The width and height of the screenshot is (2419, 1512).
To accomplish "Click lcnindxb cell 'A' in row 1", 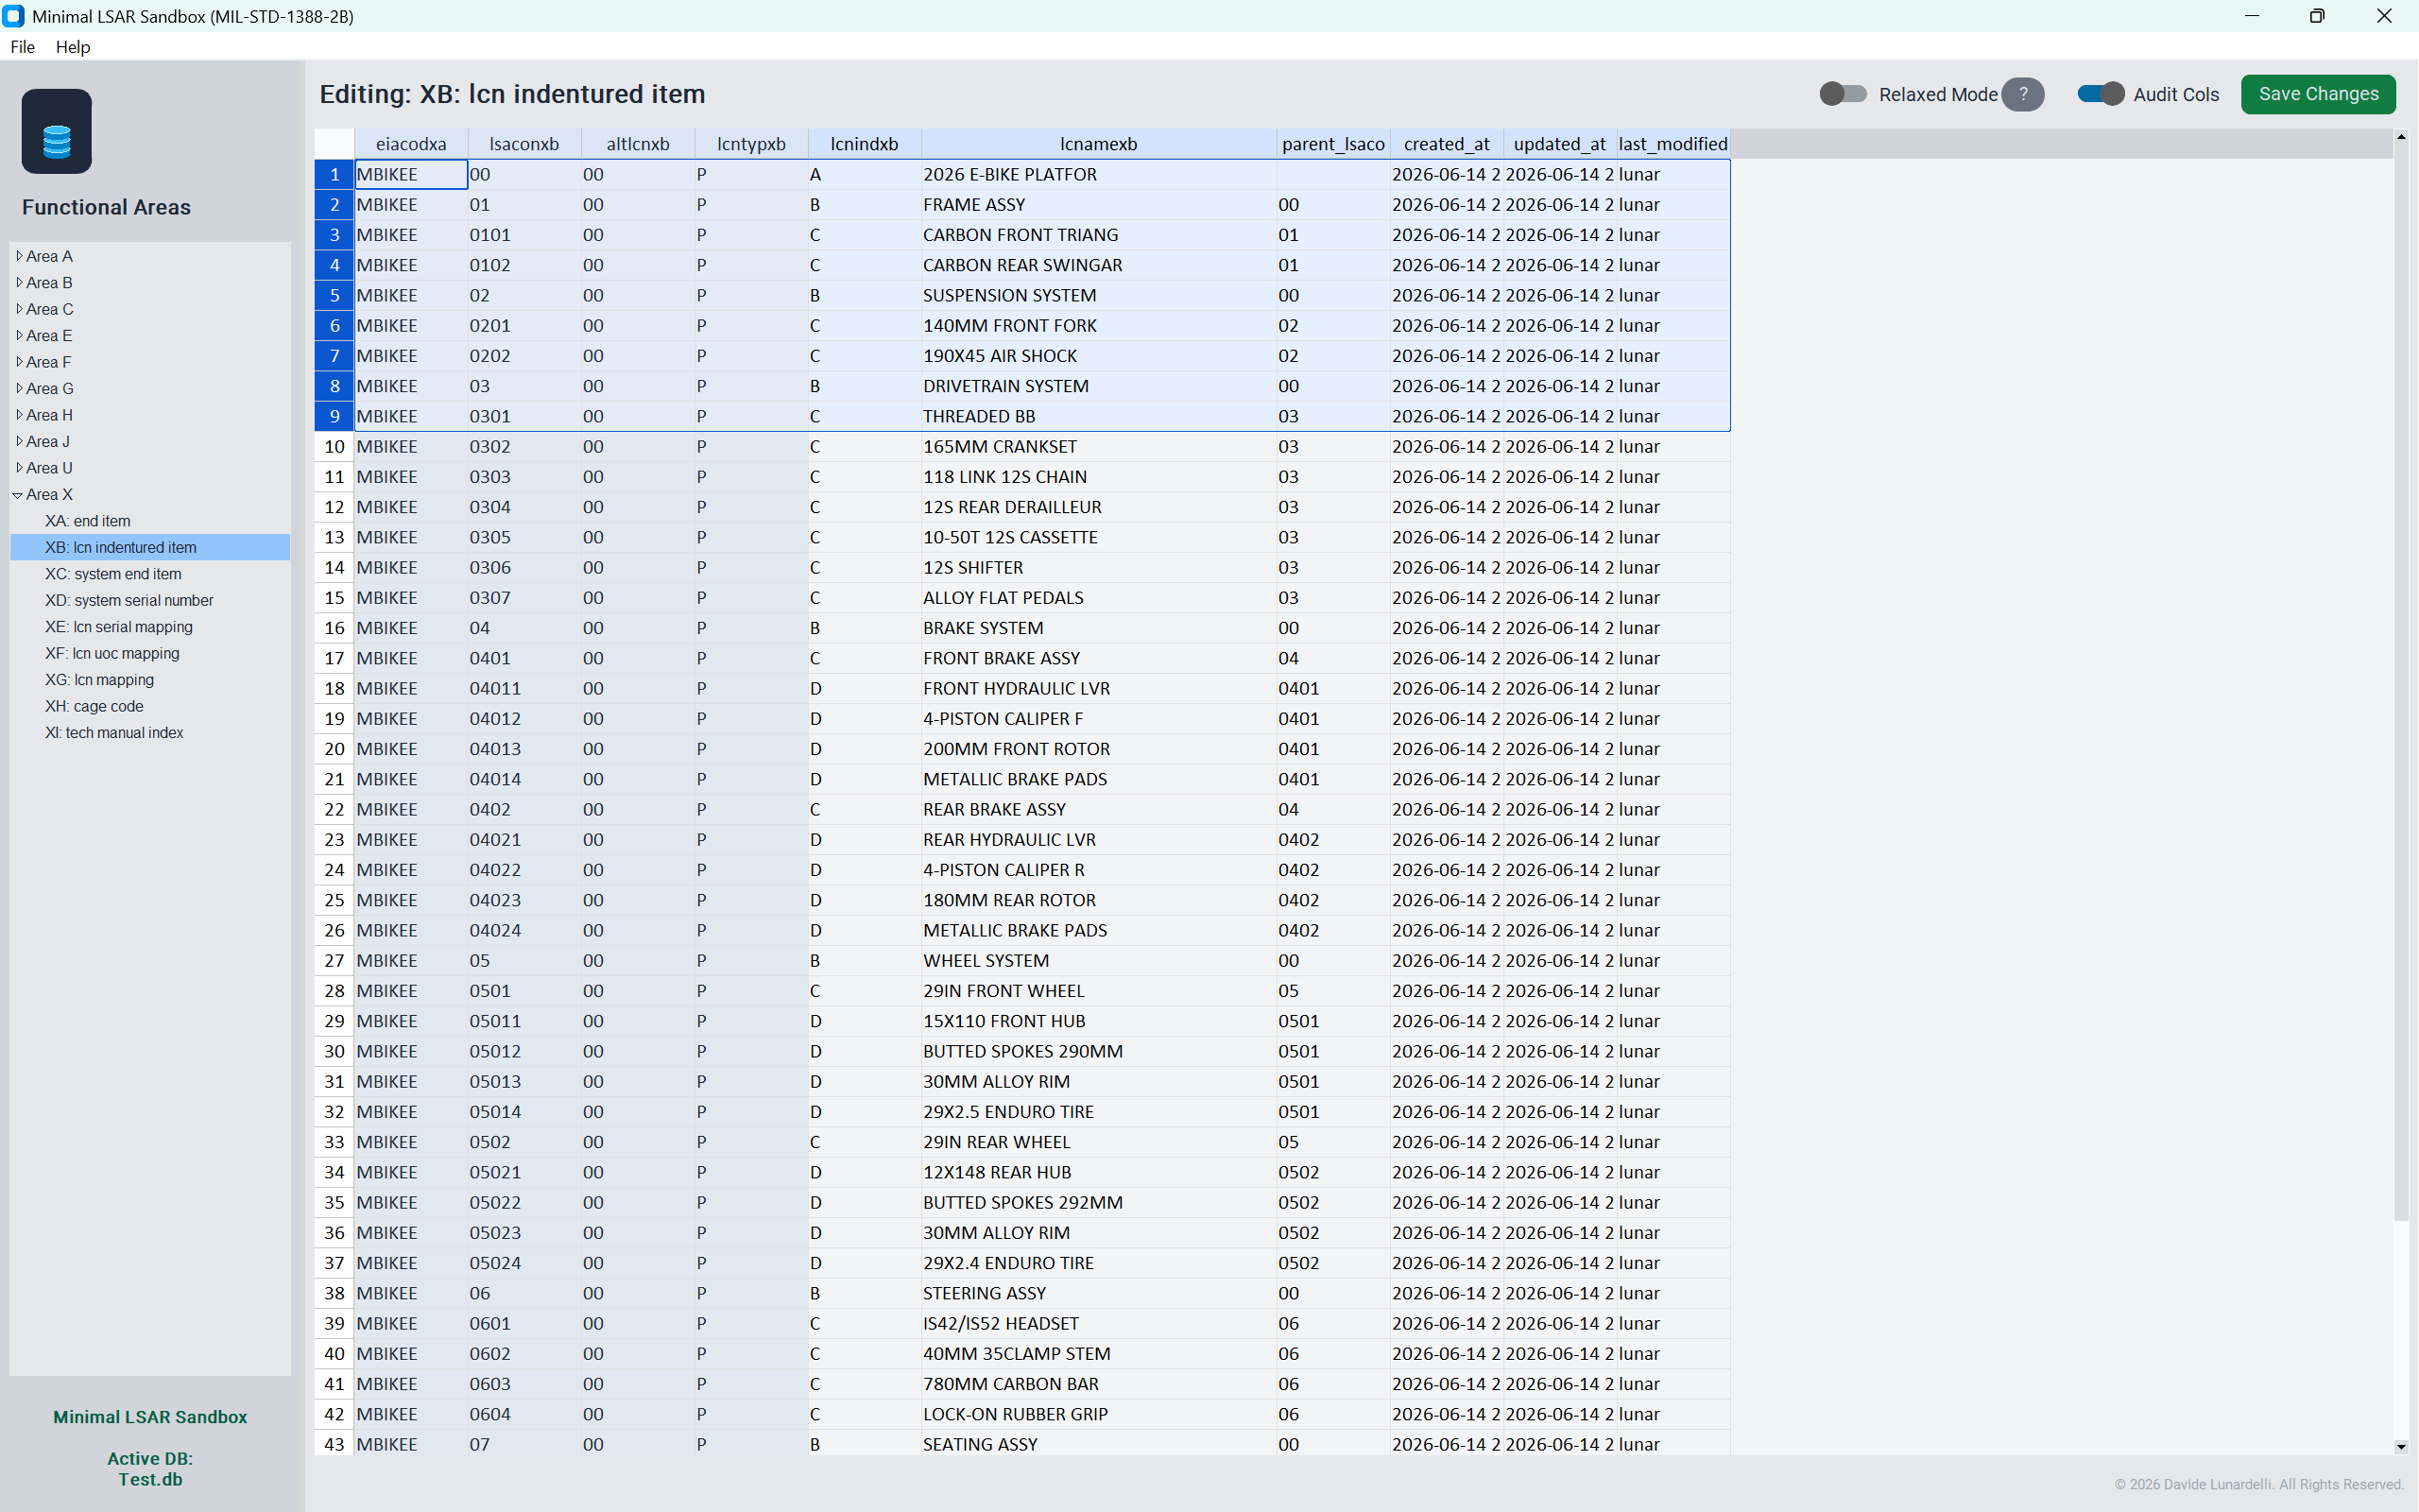I will coord(864,174).
